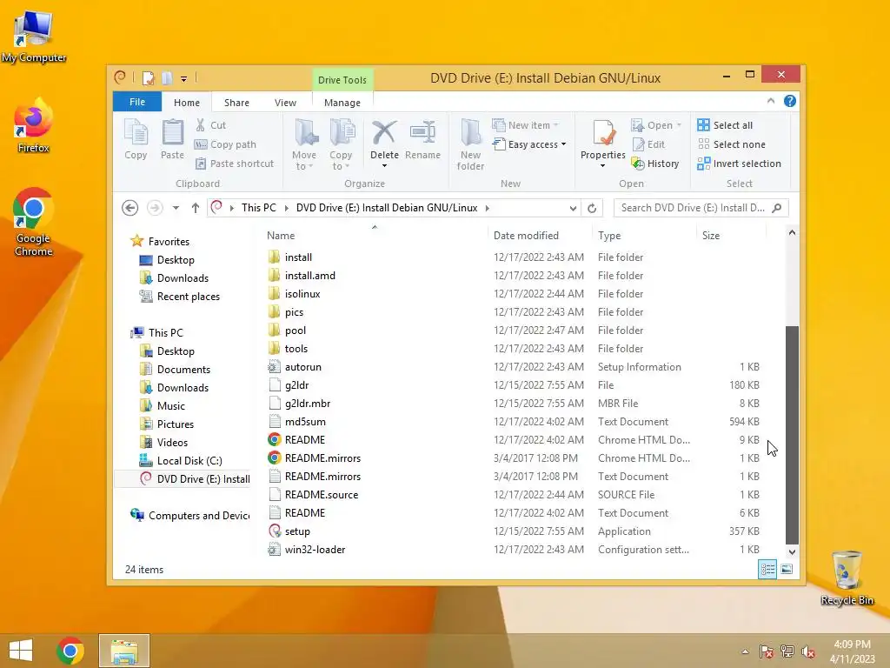
Task: Click This PC in address breadcrumb
Action: [259, 208]
